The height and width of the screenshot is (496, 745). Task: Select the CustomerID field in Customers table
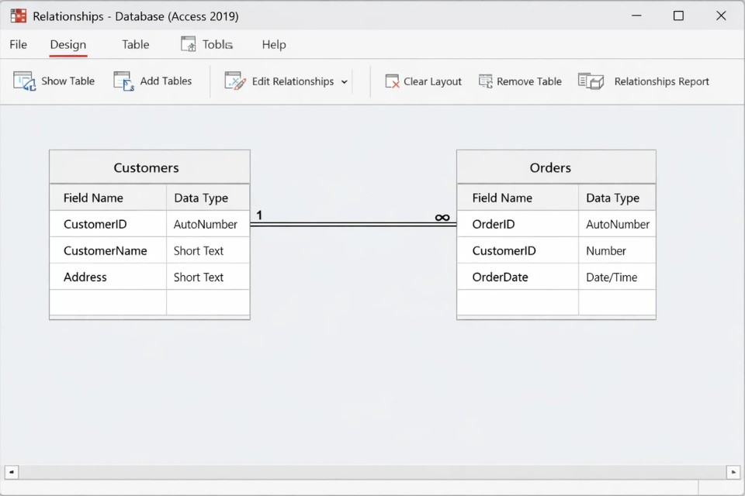point(95,224)
